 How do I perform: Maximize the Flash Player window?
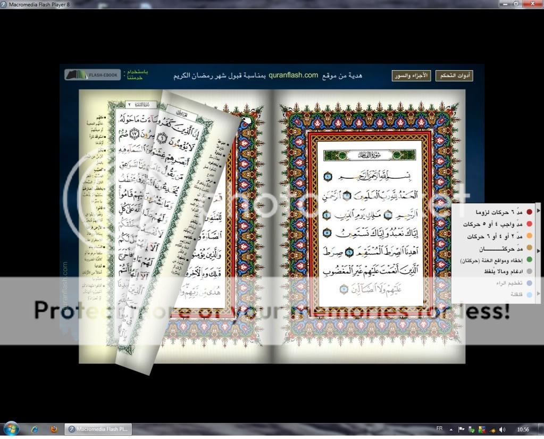click(516, 4)
